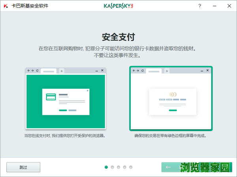
Task: Click the credit card icon in left illustration
Action: pos(51,97)
